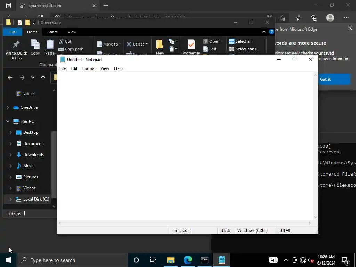The height and width of the screenshot is (267, 356).
Task: Select Local Disk (C:) in navigation pane
Action: coord(36,199)
